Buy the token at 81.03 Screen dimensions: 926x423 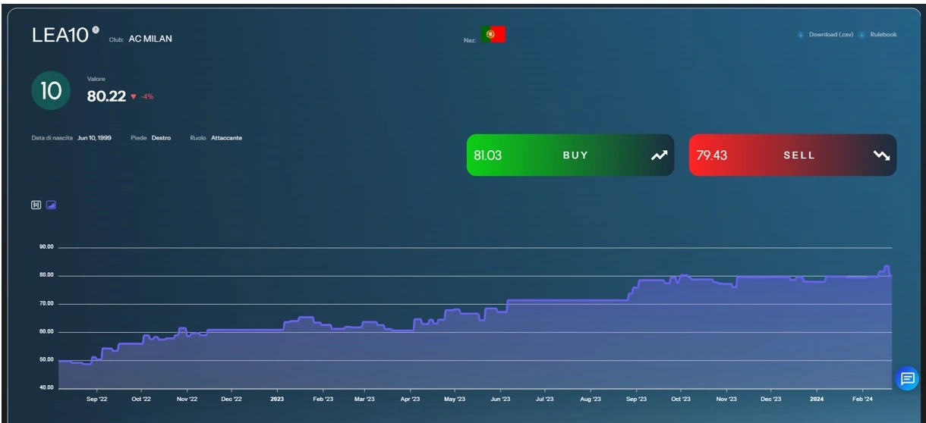point(570,155)
